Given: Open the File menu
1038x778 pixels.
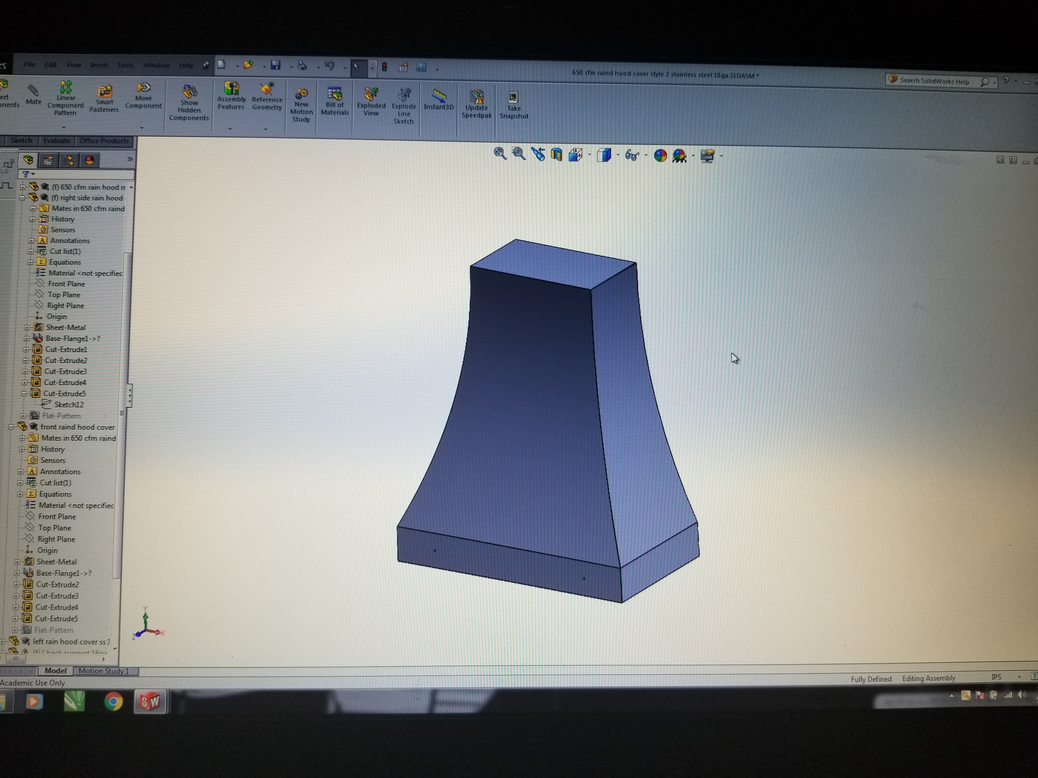Looking at the screenshot, I should 29,64.
